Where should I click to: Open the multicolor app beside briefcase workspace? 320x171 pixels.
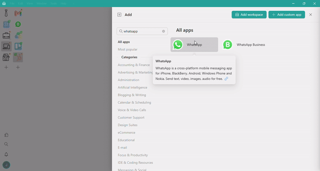click(18, 35)
